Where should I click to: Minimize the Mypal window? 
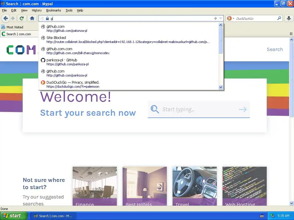click(277, 3)
